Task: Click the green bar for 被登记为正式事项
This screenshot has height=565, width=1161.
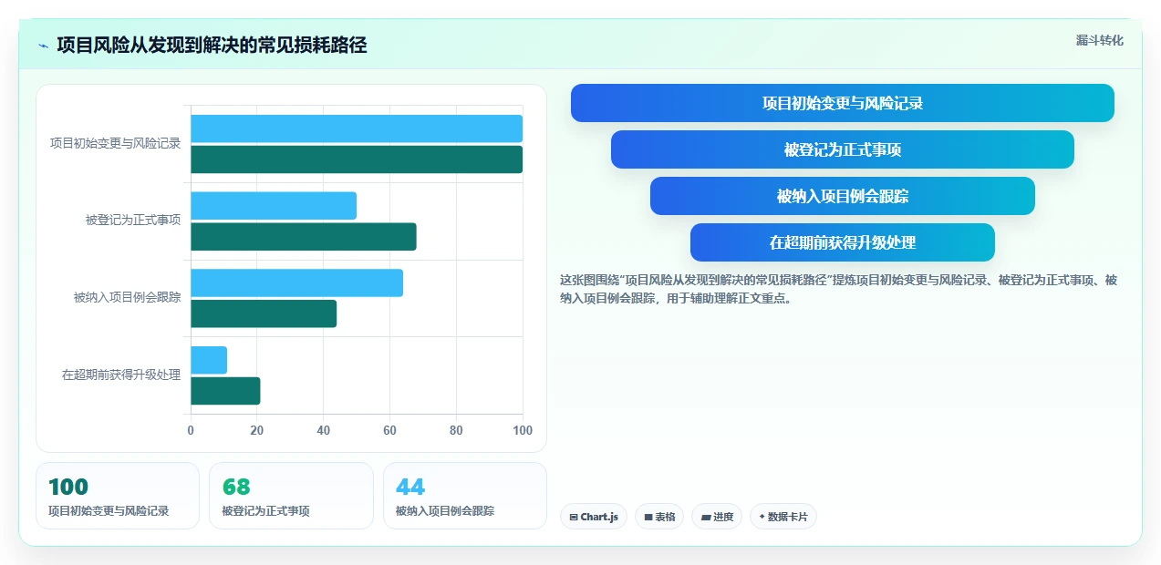Action: coord(304,237)
